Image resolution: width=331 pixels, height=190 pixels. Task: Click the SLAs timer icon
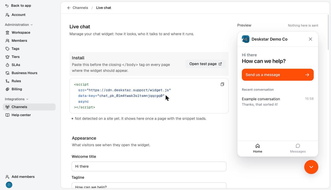point(7,65)
